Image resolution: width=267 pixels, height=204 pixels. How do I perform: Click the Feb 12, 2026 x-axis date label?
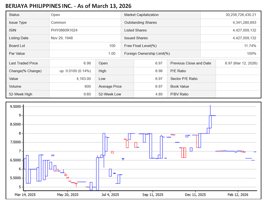(238, 194)
